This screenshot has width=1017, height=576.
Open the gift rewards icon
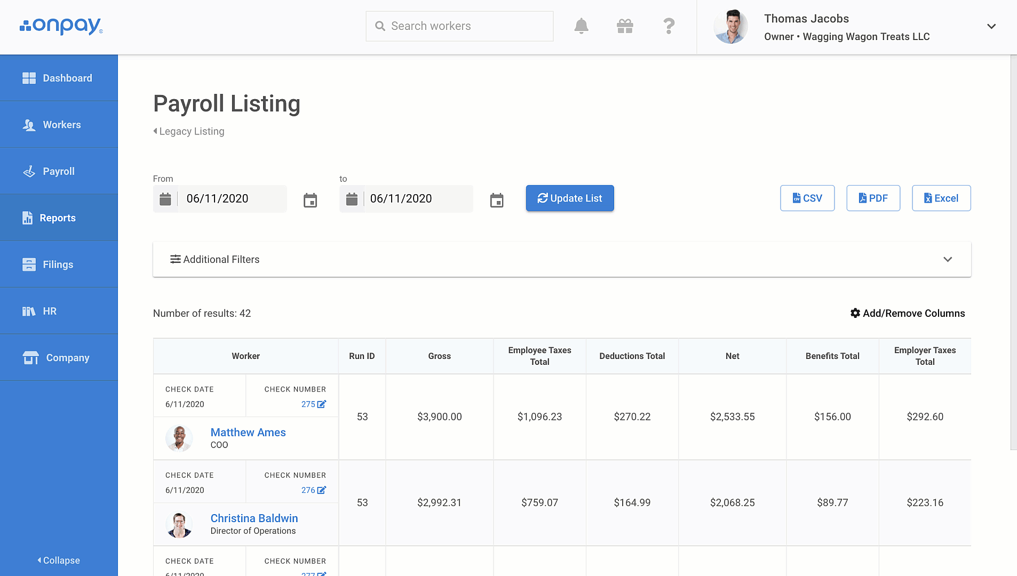tap(625, 26)
